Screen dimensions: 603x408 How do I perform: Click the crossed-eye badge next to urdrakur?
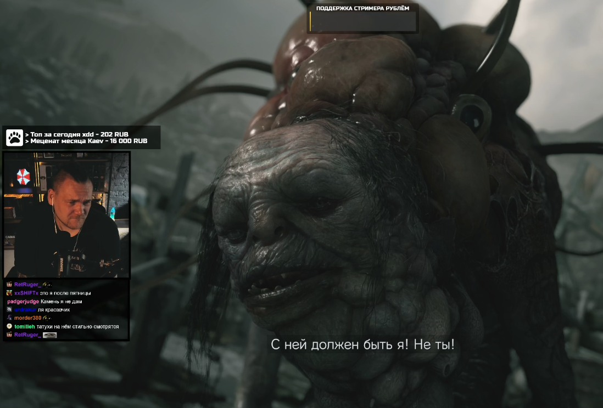[x=9, y=309]
